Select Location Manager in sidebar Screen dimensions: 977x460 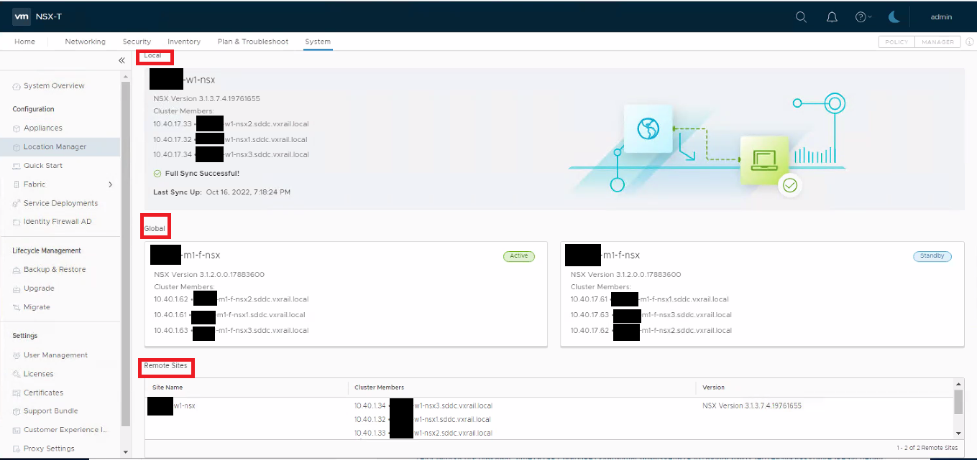(x=55, y=147)
